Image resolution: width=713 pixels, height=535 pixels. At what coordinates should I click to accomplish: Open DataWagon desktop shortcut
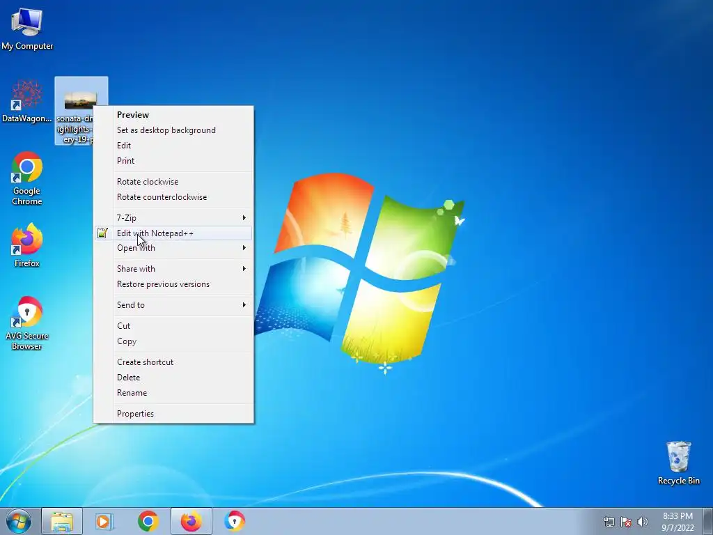pyautogui.click(x=27, y=102)
